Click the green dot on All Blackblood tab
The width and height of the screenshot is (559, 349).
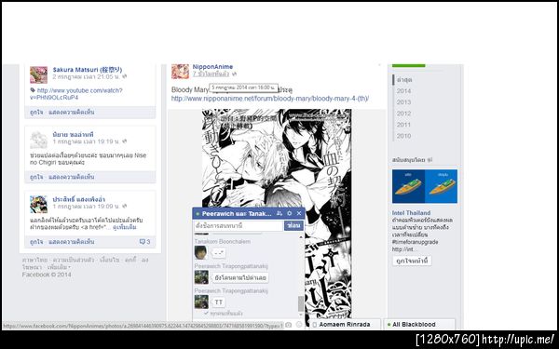[389, 325]
